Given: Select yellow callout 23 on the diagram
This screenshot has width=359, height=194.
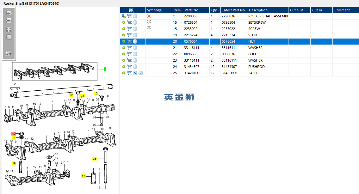Looking at the screenshot, I should pyautogui.click(x=83, y=96).
